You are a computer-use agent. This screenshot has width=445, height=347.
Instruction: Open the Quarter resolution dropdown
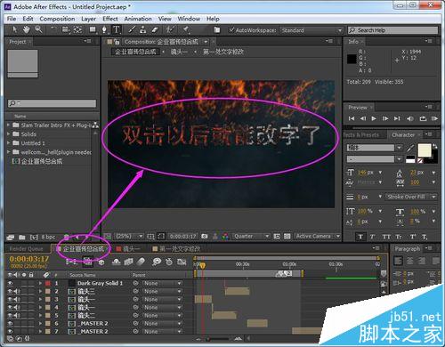pyautogui.click(x=251, y=236)
